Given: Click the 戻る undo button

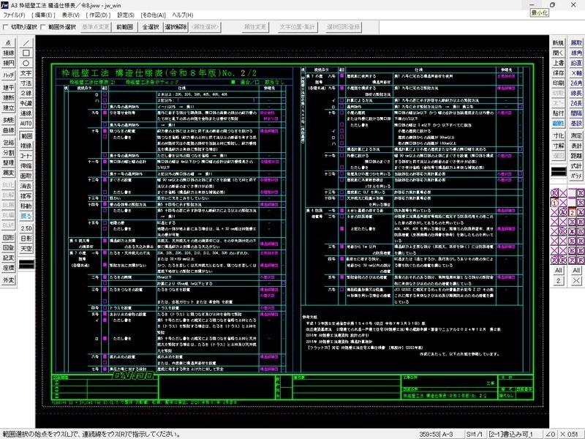Looking at the screenshot, I should pyautogui.click(x=26, y=217).
